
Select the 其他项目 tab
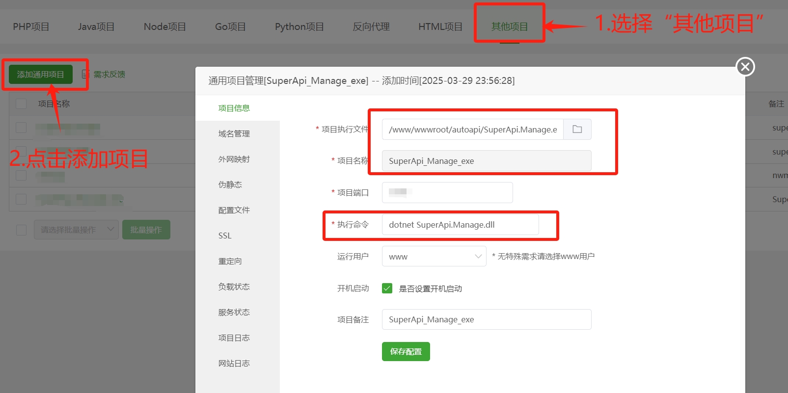click(x=510, y=26)
